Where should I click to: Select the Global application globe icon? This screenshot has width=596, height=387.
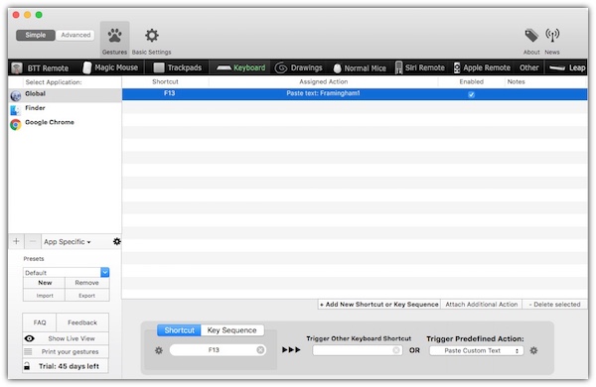(x=16, y=96)
